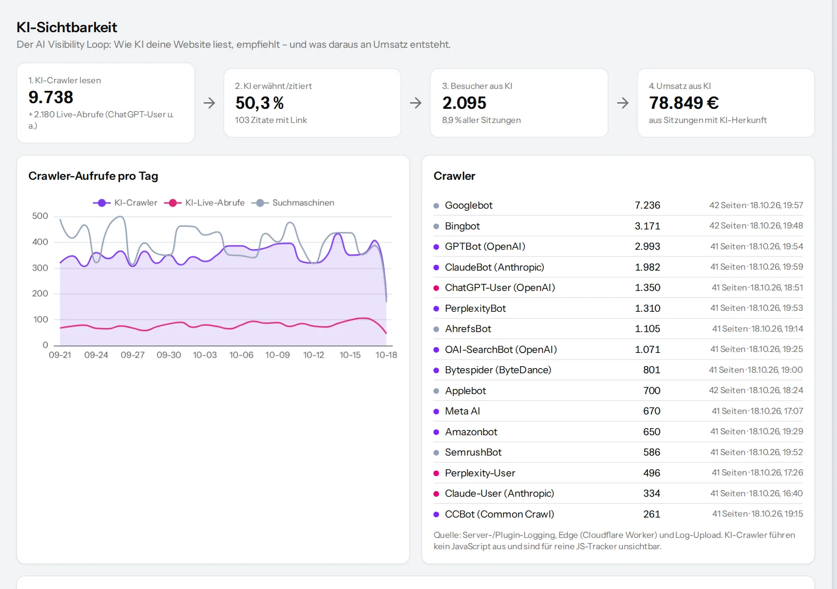
Task: Click the 2.993 GPTBot count
Action: click(x=647, y=246)
